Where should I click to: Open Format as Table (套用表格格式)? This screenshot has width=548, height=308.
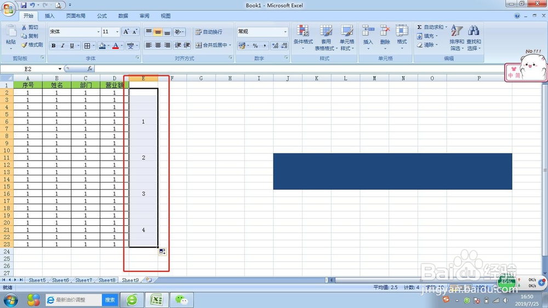click(326, 37)
